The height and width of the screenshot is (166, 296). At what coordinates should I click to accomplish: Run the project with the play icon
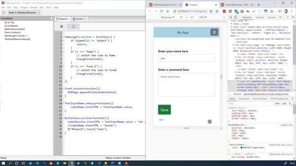click(x=4, y=12)
